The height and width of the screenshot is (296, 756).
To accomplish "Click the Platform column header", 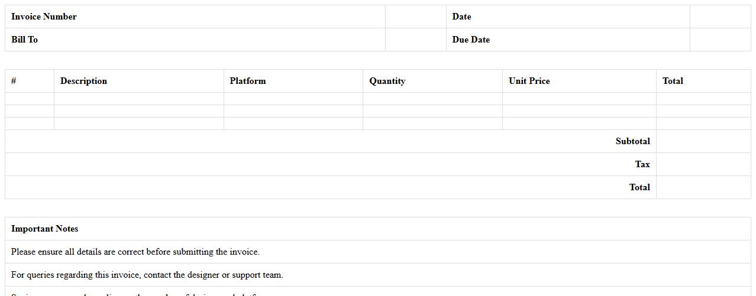I will [248, 81].
